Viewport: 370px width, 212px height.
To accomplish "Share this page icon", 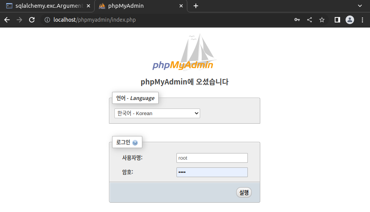I will [x=309, y=20].
